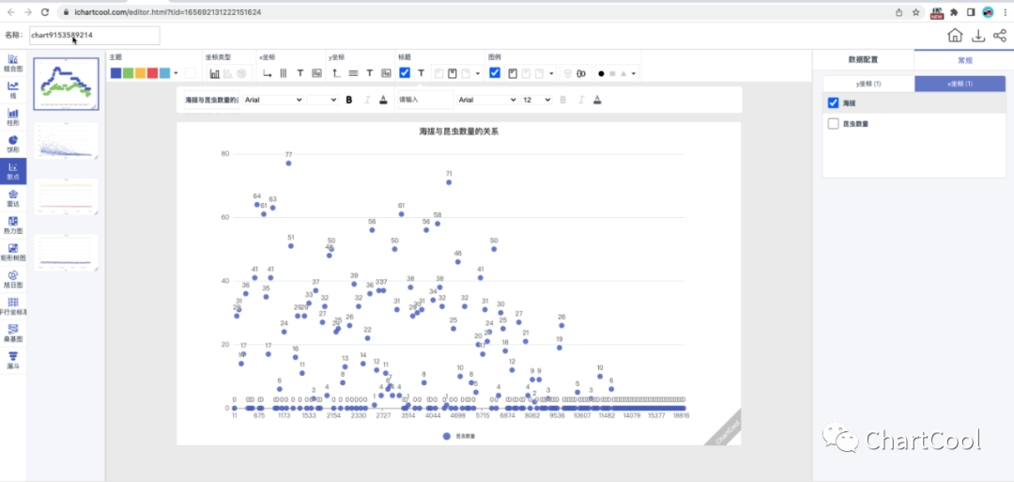
Task: Select the 旭日图 sunburst chart type
Action: tap(13, 279)
